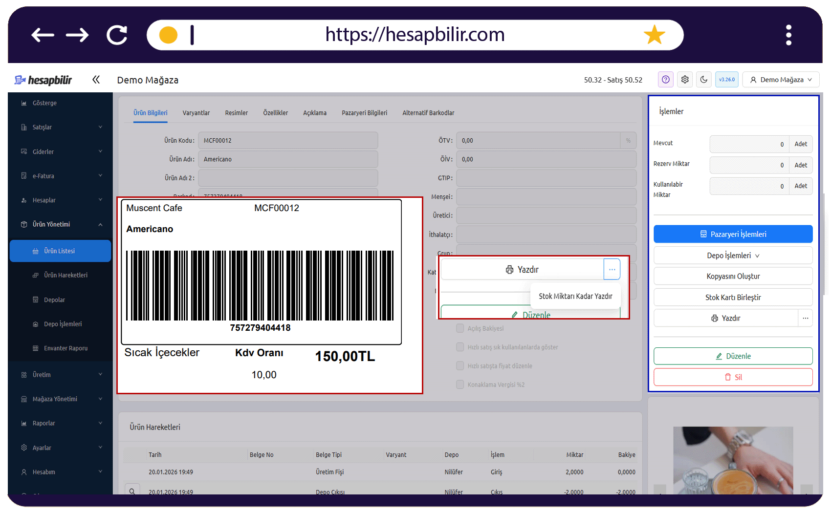Open three-dot menu beside Yazdır in İşlemler

point(805,318)
